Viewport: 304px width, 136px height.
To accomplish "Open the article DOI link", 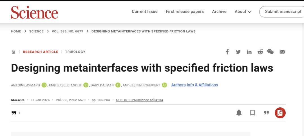I will (140, 100).
